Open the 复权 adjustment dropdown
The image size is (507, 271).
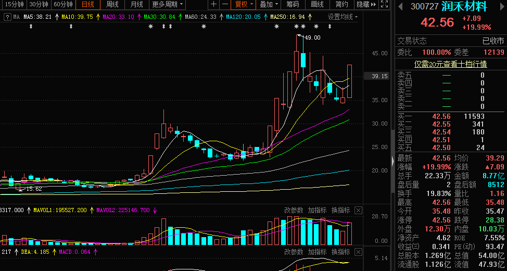coord(244,5)
